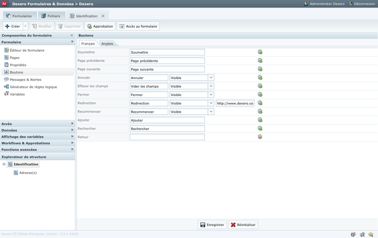Open the Recommencer visibility dropdown
The width and height of the screenshot is (378, 238).
211,112
